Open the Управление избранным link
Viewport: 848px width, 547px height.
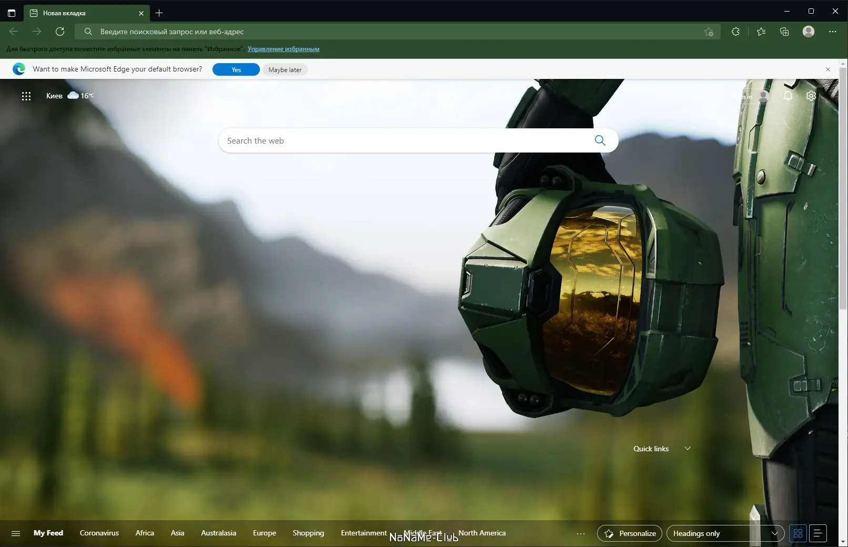(x=284, y=49)
